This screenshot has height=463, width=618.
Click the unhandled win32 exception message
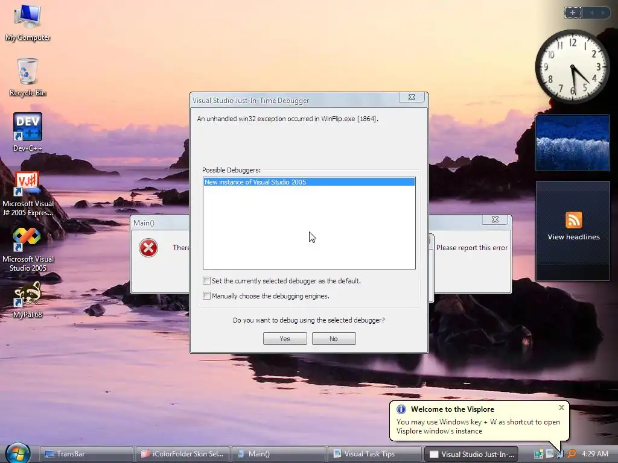tap(287, 119)
